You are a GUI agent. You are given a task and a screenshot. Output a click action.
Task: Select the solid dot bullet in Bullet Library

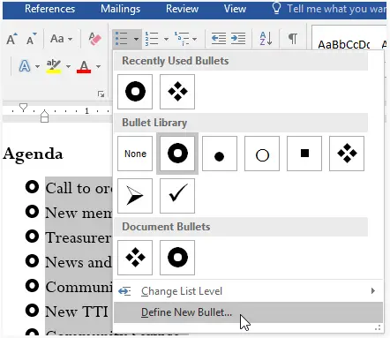(x=220, y=154)
